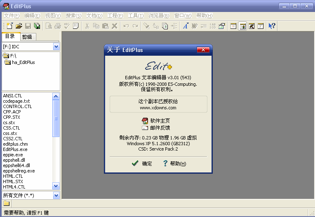The width and height of the screenshot is (315, 217).
Task: Toggle the highlighted directory window toolbar button
Action: pos(242,26)
